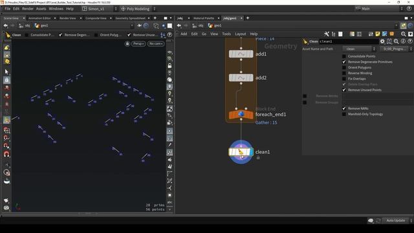Toggle Orient Polygons in parameter pane

click(x=344, y=67)
